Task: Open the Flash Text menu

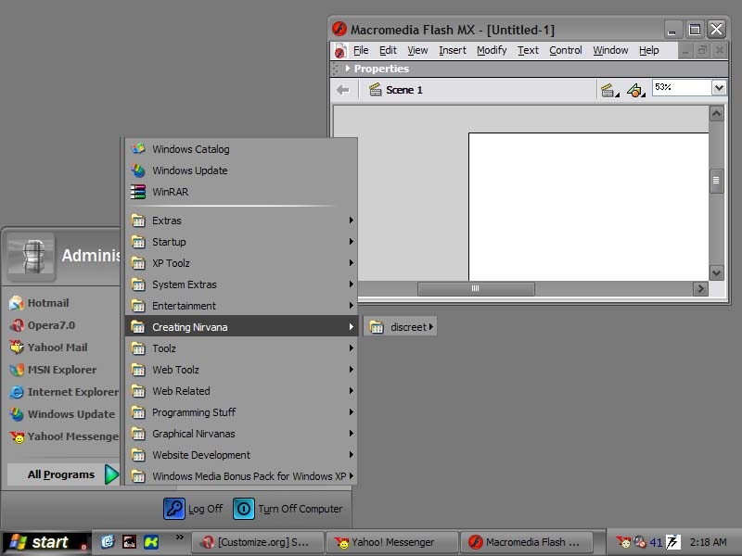Action: click(528, 50)
